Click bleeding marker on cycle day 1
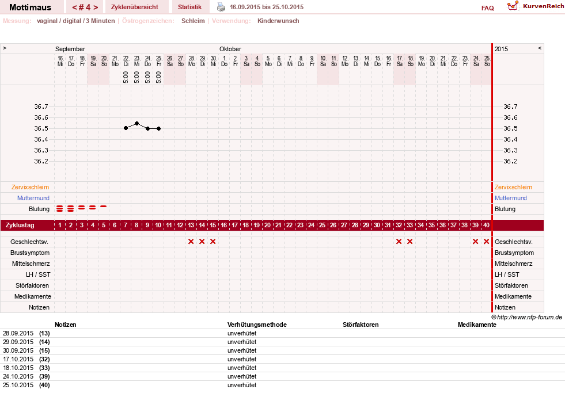This screenshot has width=565, height=416. click(60, 209)
